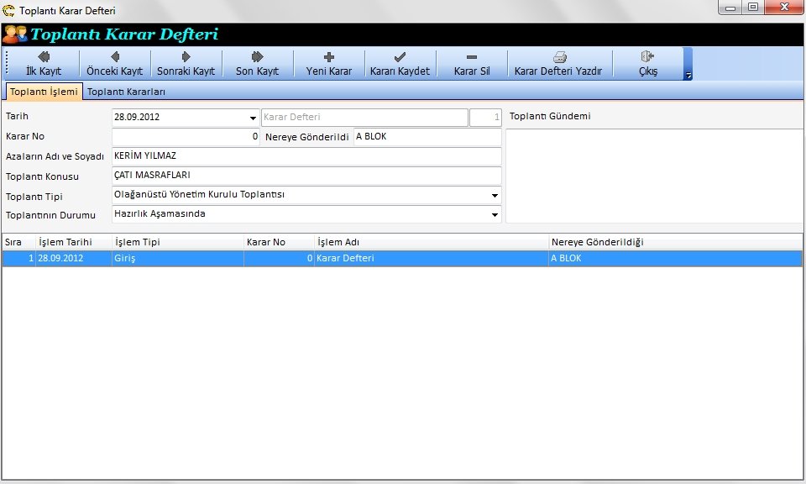Click the Önceki Kayıt previous record arrow
Viewport: 806px width, 484px height.
(114, 64)
